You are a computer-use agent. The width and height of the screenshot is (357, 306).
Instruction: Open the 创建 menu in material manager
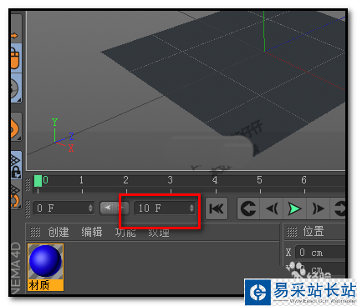[x=59, y=232]
